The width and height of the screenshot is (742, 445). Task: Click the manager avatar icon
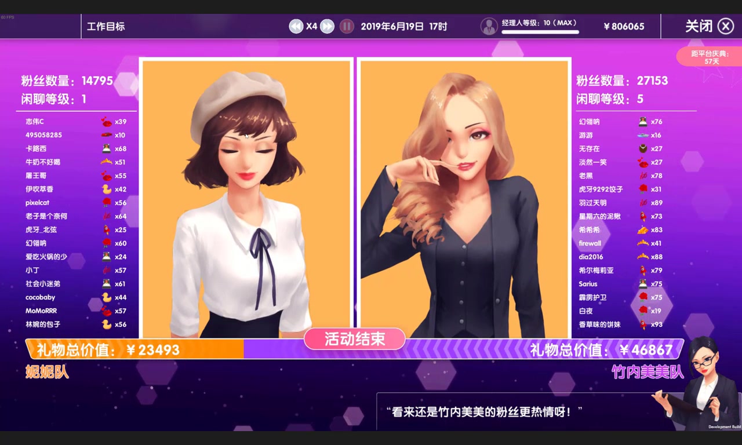[x=489, y=26]
